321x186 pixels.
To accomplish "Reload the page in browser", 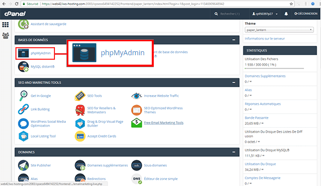I will point(17,3).
